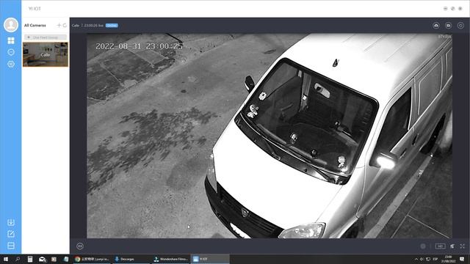Click the circular icon at top-right of player
This screenshot has width=470, height=264.
click(460, 26)
